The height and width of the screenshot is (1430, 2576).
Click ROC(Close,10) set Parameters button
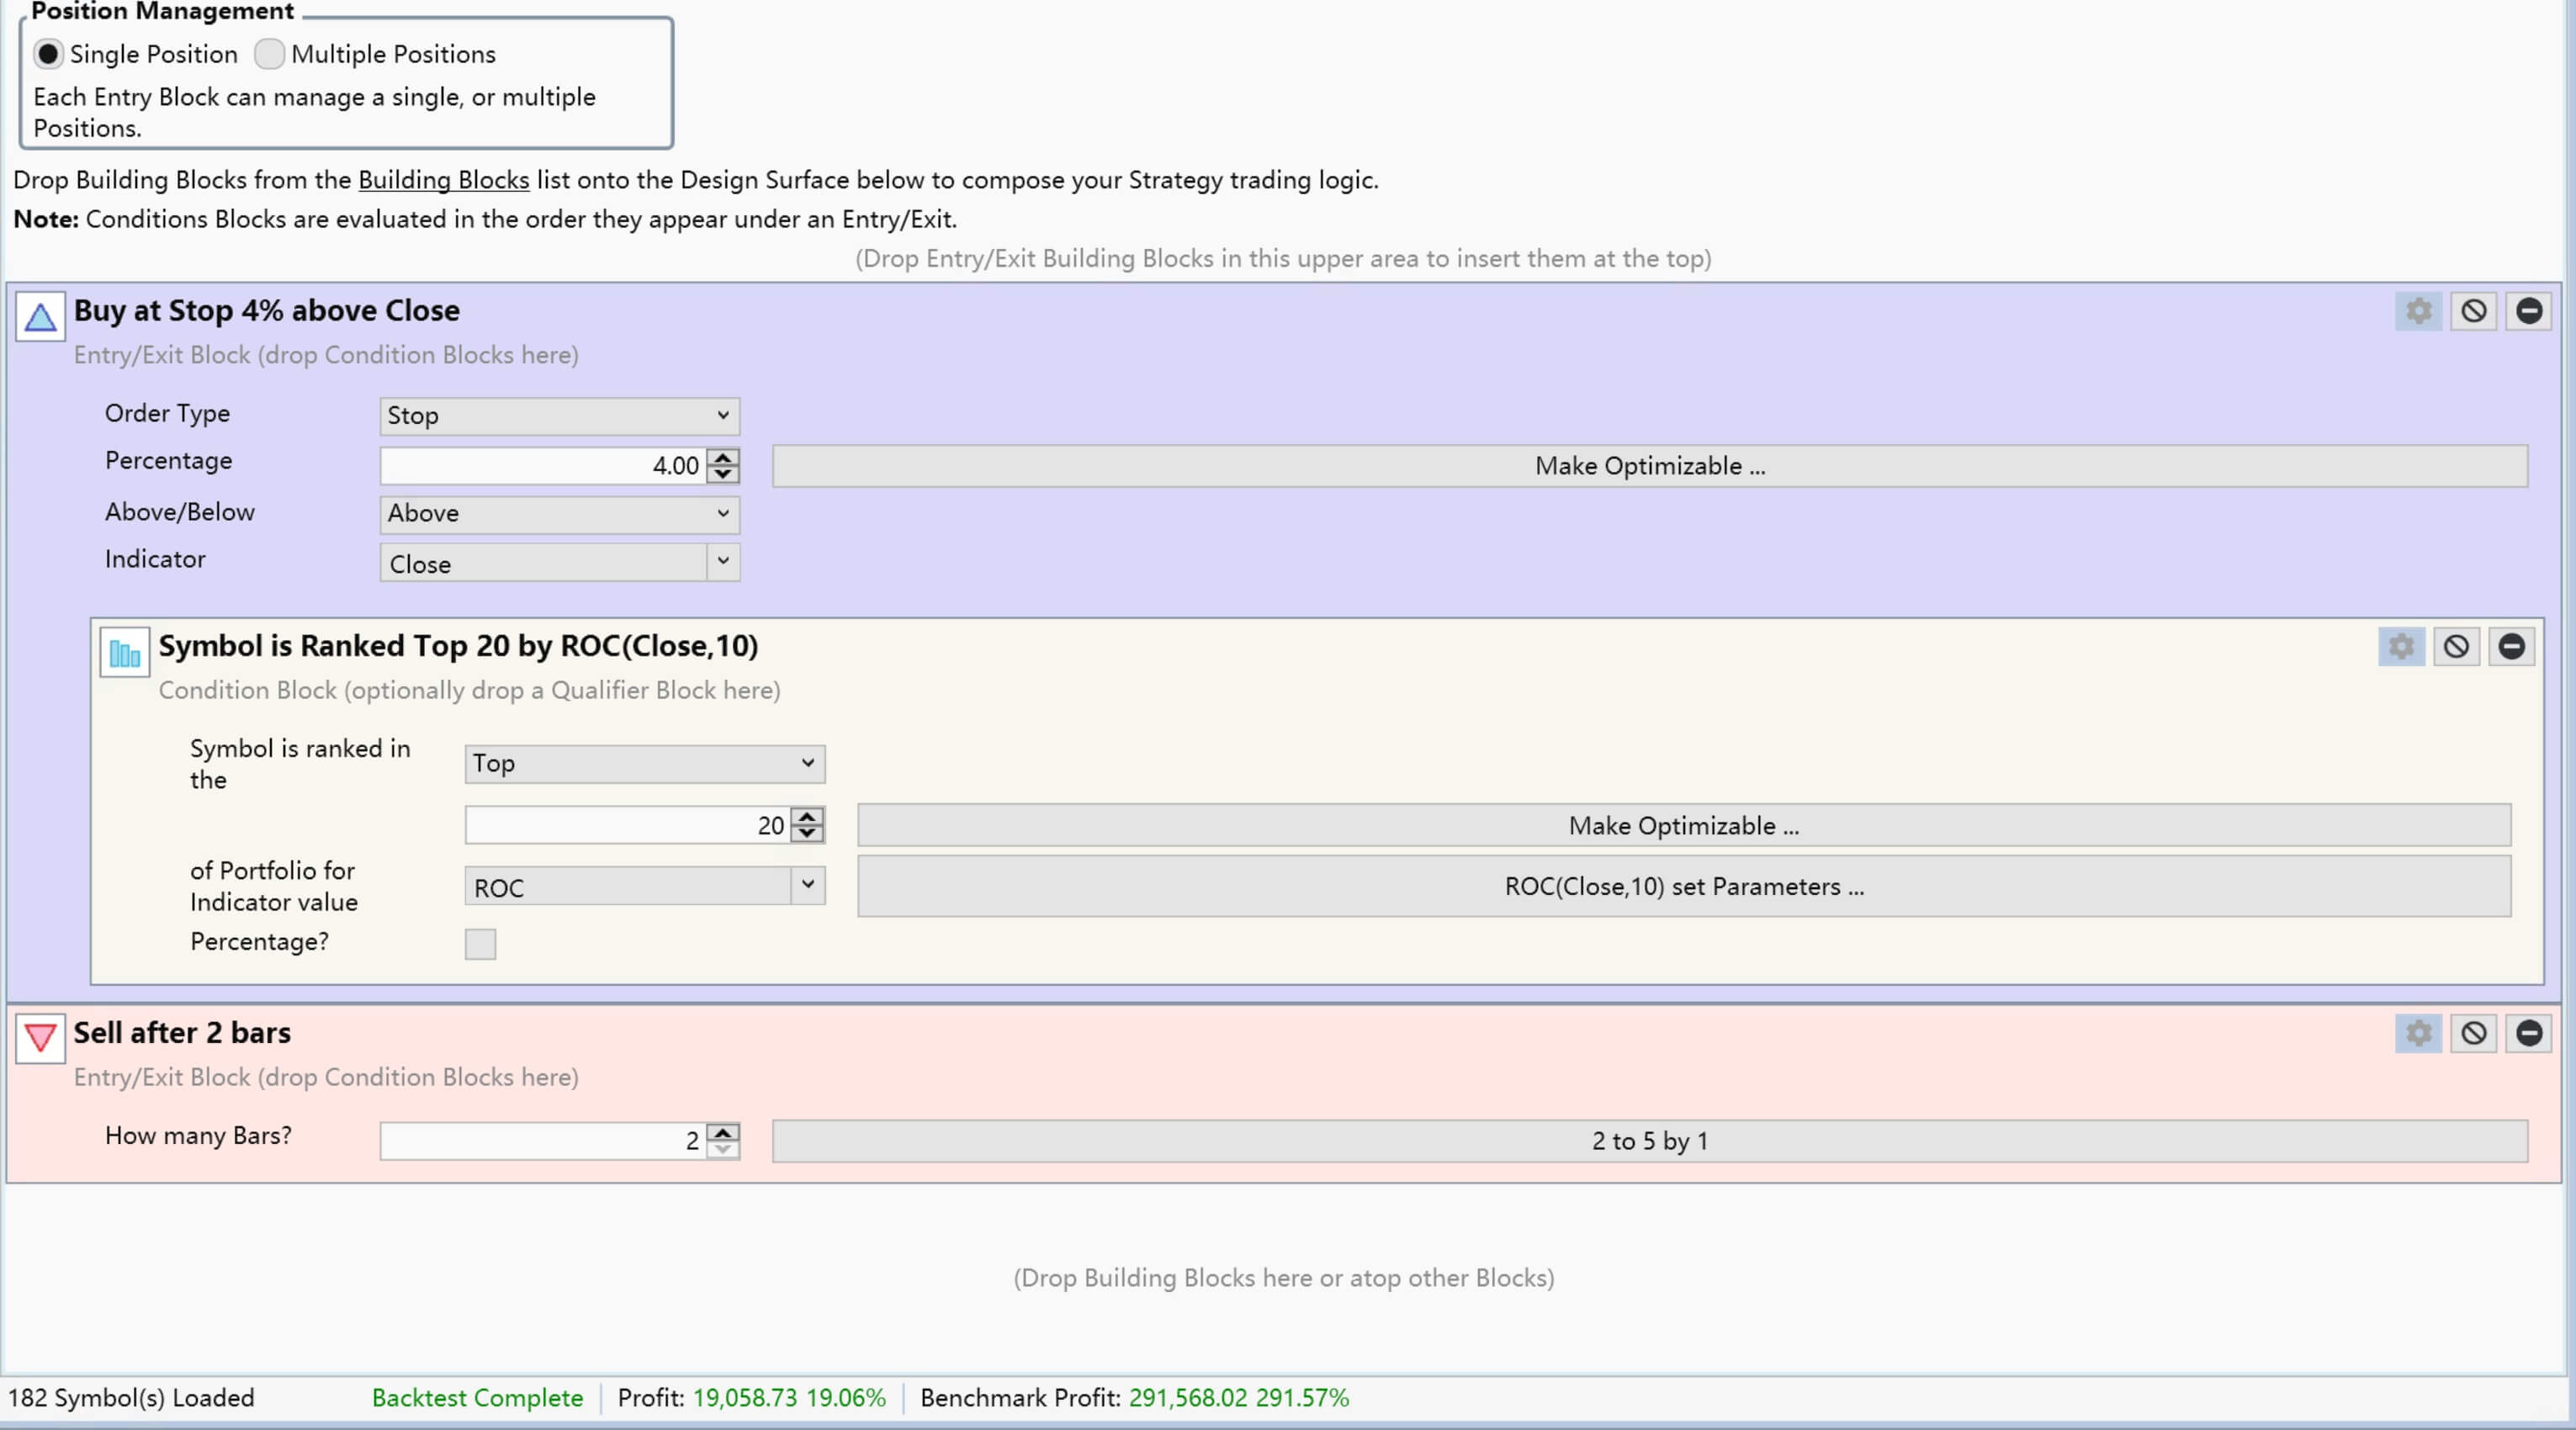(1683, 886)
